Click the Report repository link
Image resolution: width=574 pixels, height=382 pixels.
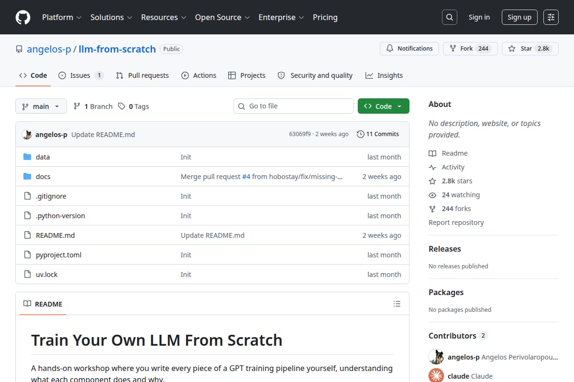456,223
